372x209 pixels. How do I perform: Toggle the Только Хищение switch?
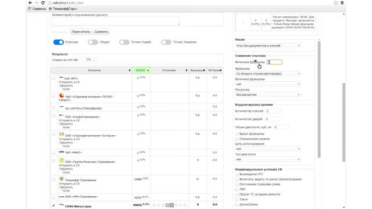pos(166,42)
